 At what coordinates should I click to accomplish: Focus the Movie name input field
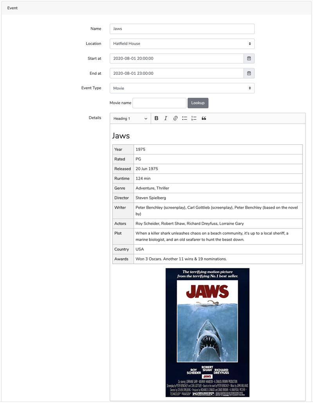pyautogui.click(x=159, y=103)
